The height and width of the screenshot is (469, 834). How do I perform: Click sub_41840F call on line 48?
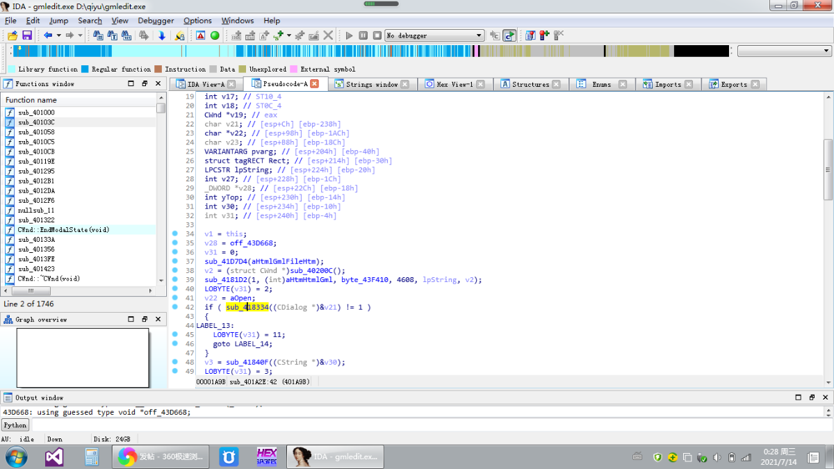pyautogui.click(x=247, y=362)
